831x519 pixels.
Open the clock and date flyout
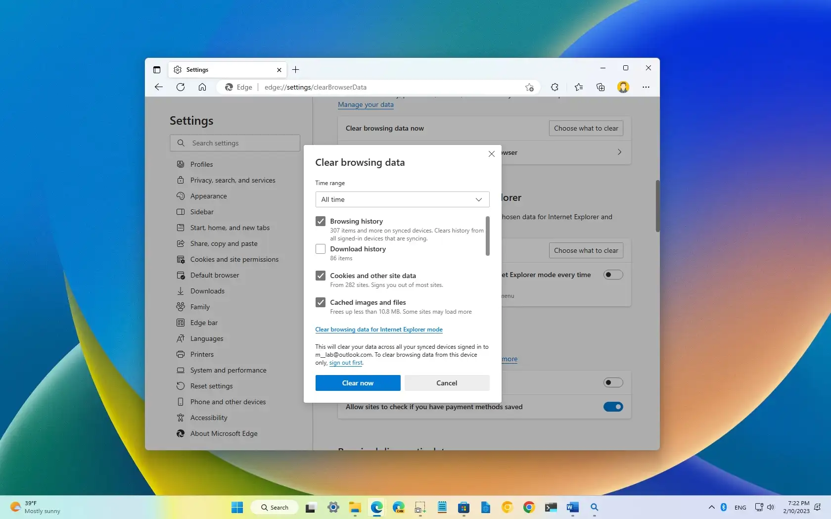[x=796, y=507]
